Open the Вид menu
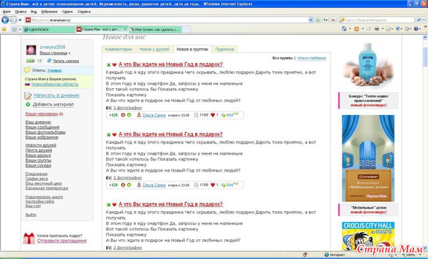The image size is (428, 259). (x=34, y=12)
